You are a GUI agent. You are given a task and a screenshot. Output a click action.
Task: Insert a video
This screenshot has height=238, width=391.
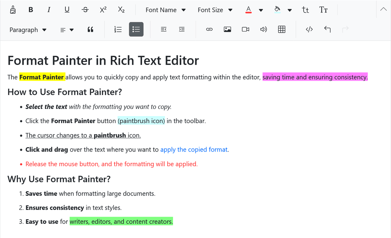click(x=245, y=29)
